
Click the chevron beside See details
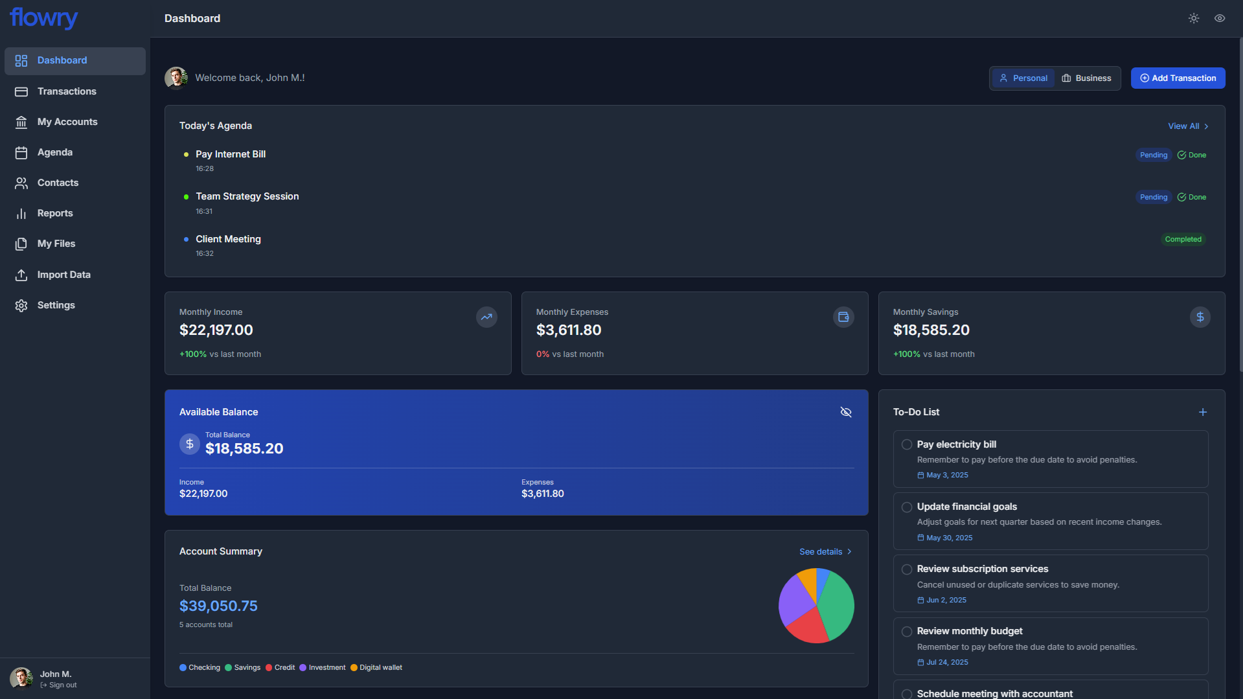[x=849, y=552]
